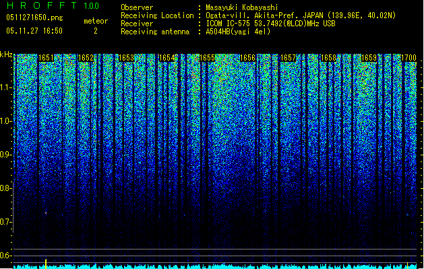Click the 1654 time marker
This screenshot has height=269, width=424.
167,58
